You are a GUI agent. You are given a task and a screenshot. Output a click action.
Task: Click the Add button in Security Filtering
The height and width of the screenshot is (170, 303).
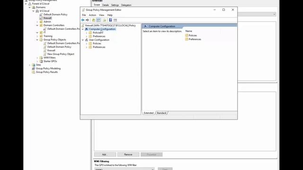pyautogui.click(x=105, y=154)
